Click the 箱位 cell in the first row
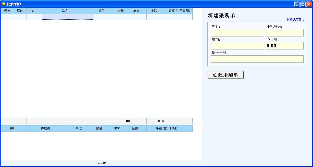Screen dimensions: 313x167 click(x=7, y=17)
